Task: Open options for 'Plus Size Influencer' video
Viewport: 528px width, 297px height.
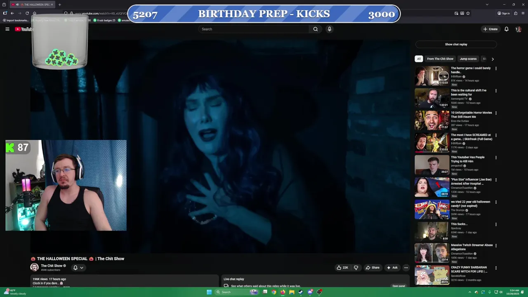Action: point(496,180)
